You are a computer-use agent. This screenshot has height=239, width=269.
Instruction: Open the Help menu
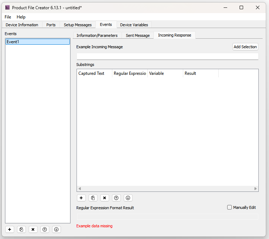pos(21,17)
